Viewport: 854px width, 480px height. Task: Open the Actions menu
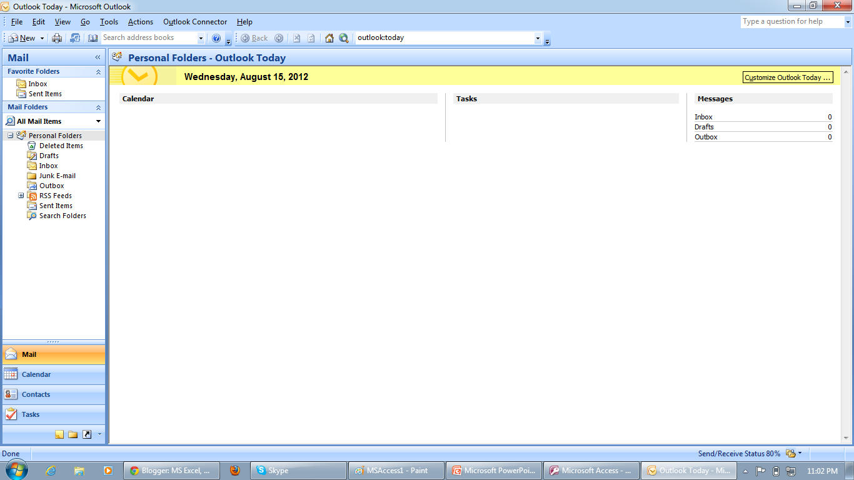(x=140, y=22)
